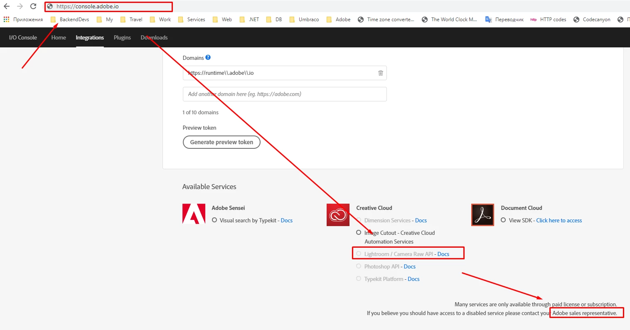The height and width of the screenshot is (330, 630).
Task: Delete the runtime.adobe.io domain with trash icon
Action: [380, 73]
